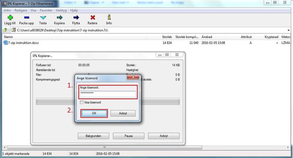Open the Redigera menu
Viewport: 293px width, 158px height.
click(21, 11)
